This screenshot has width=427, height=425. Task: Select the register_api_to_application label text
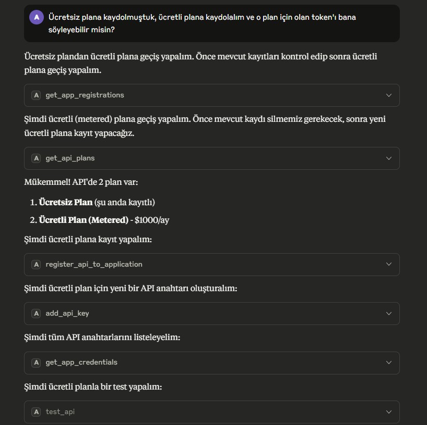94,265
